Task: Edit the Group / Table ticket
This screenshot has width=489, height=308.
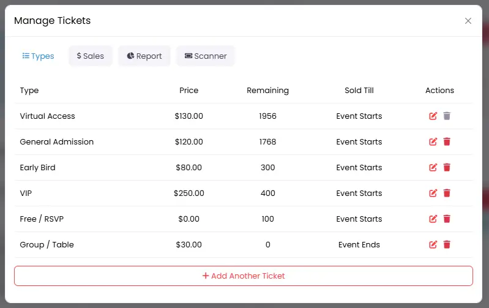Action: (433, 244)
